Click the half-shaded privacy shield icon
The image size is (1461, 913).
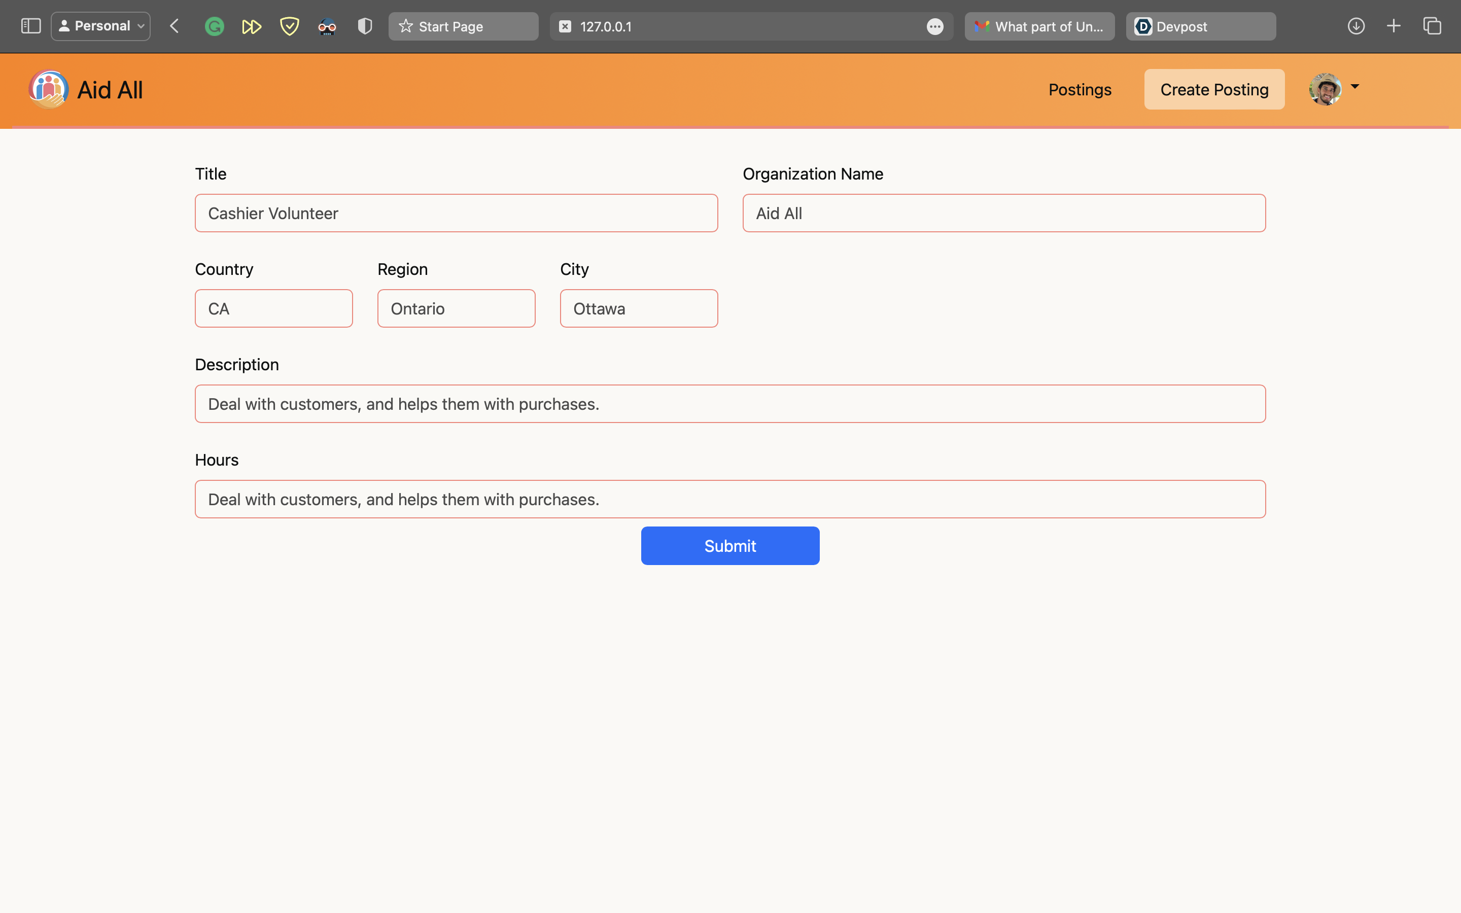point(365,26)
